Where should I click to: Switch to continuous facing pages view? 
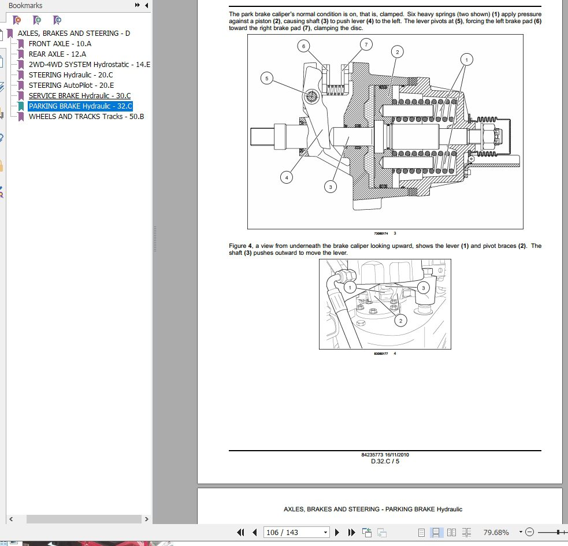point(466,532)
